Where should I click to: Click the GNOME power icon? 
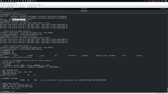(165, 9)
